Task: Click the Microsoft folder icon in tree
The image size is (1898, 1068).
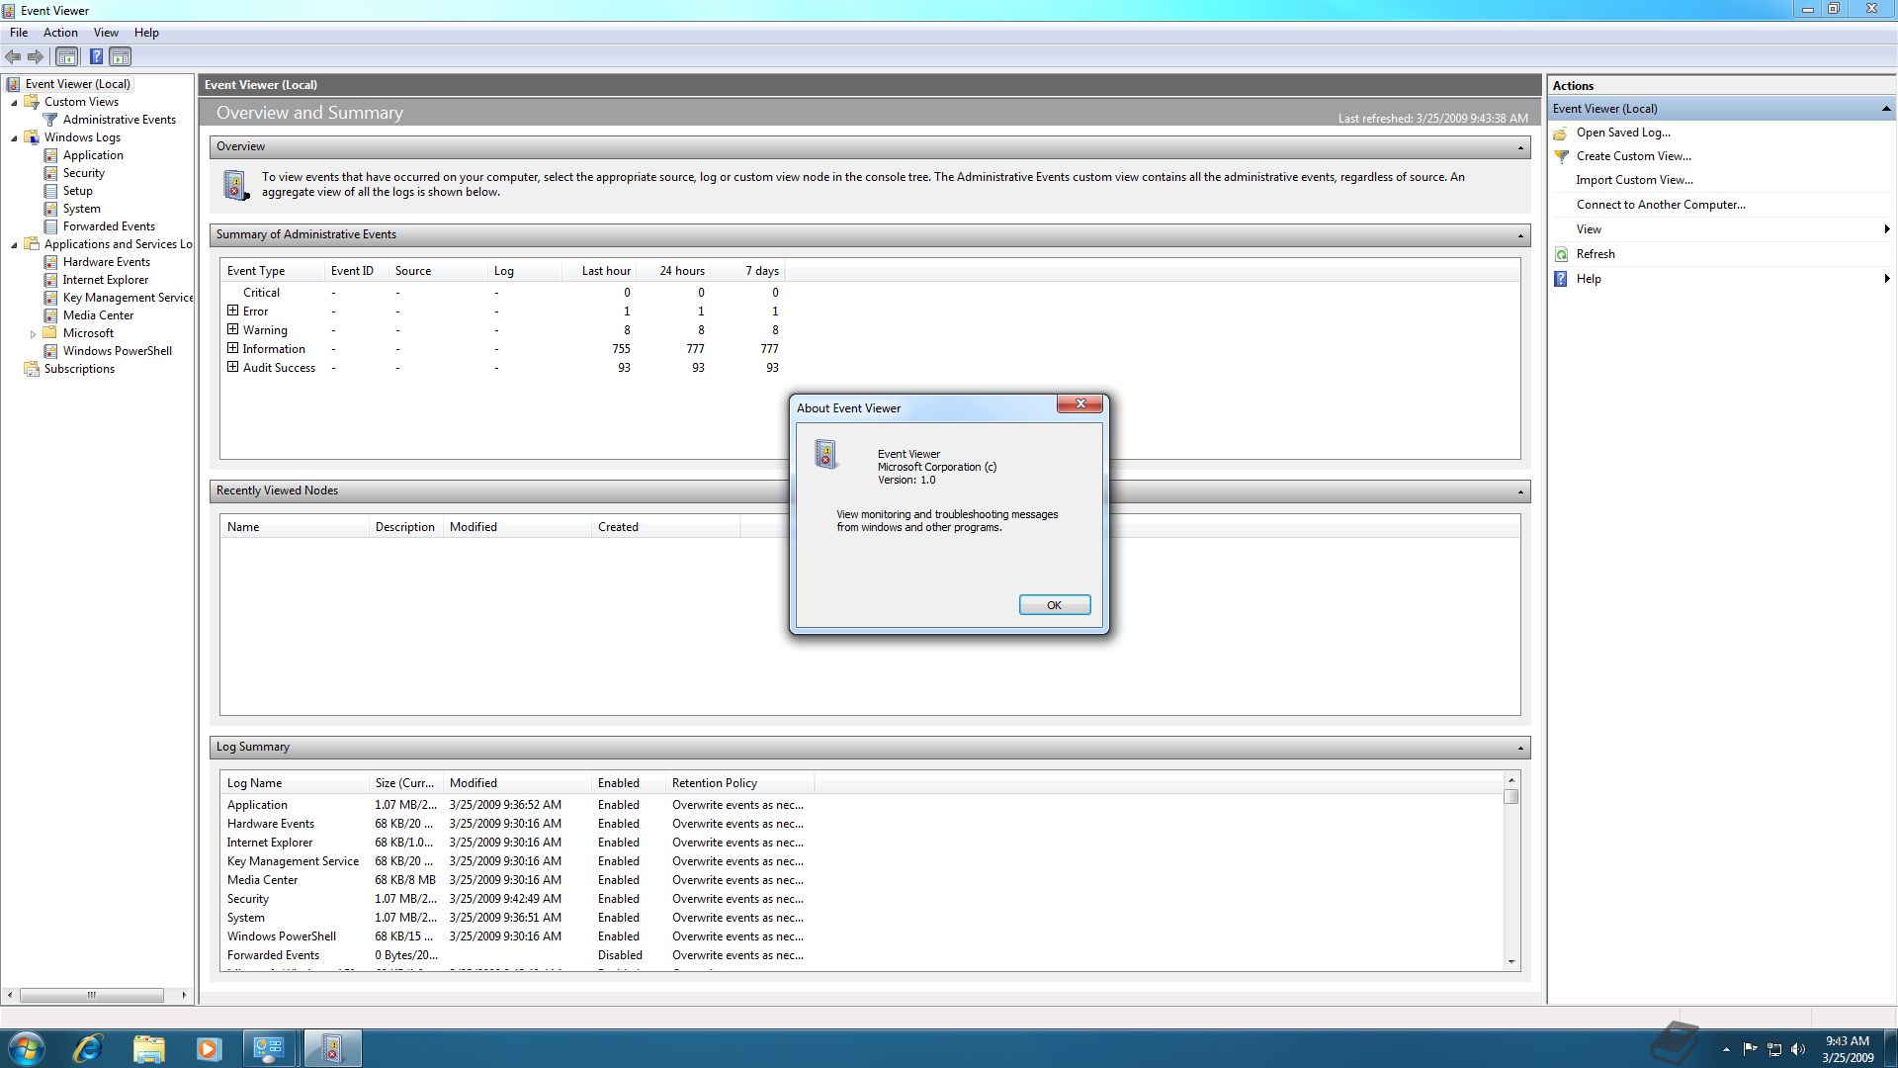Action: tap(50, 333)
